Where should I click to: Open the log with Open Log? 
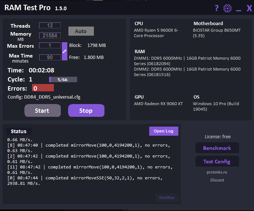[164, 131]
